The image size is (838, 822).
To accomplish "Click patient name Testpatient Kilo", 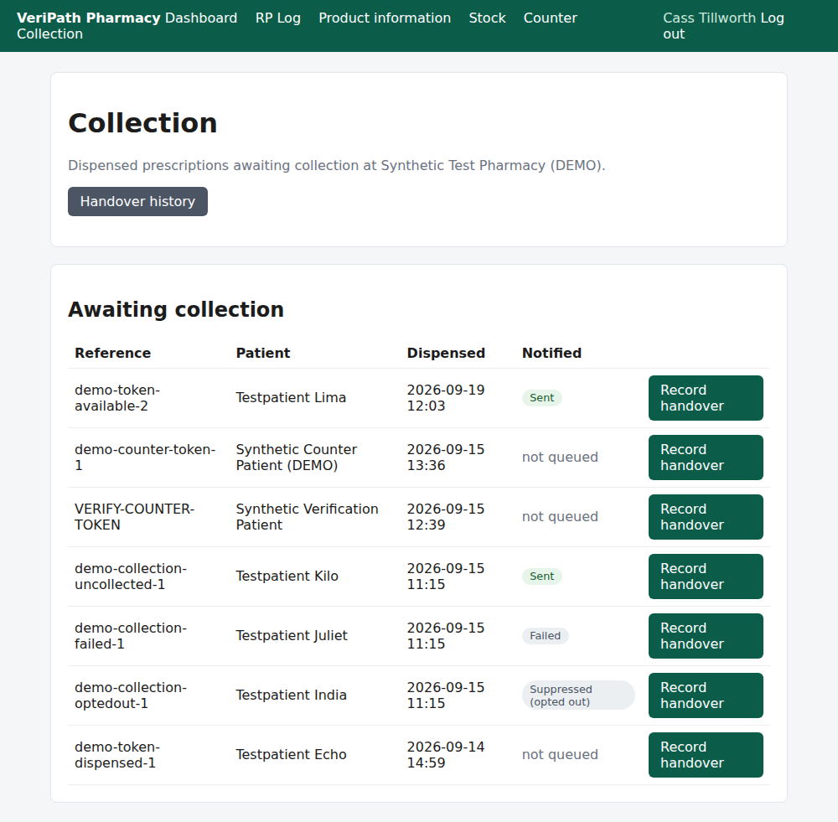I will pos(287,576).
